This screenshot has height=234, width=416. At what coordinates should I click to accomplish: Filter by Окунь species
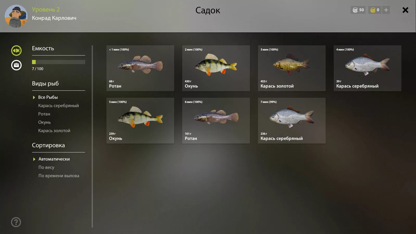coord(44,122)
